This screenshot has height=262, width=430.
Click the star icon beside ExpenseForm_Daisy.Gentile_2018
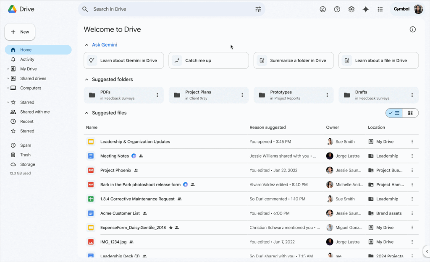pos(170,228)
